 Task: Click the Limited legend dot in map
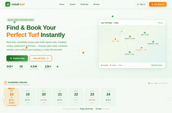point(110,65)
